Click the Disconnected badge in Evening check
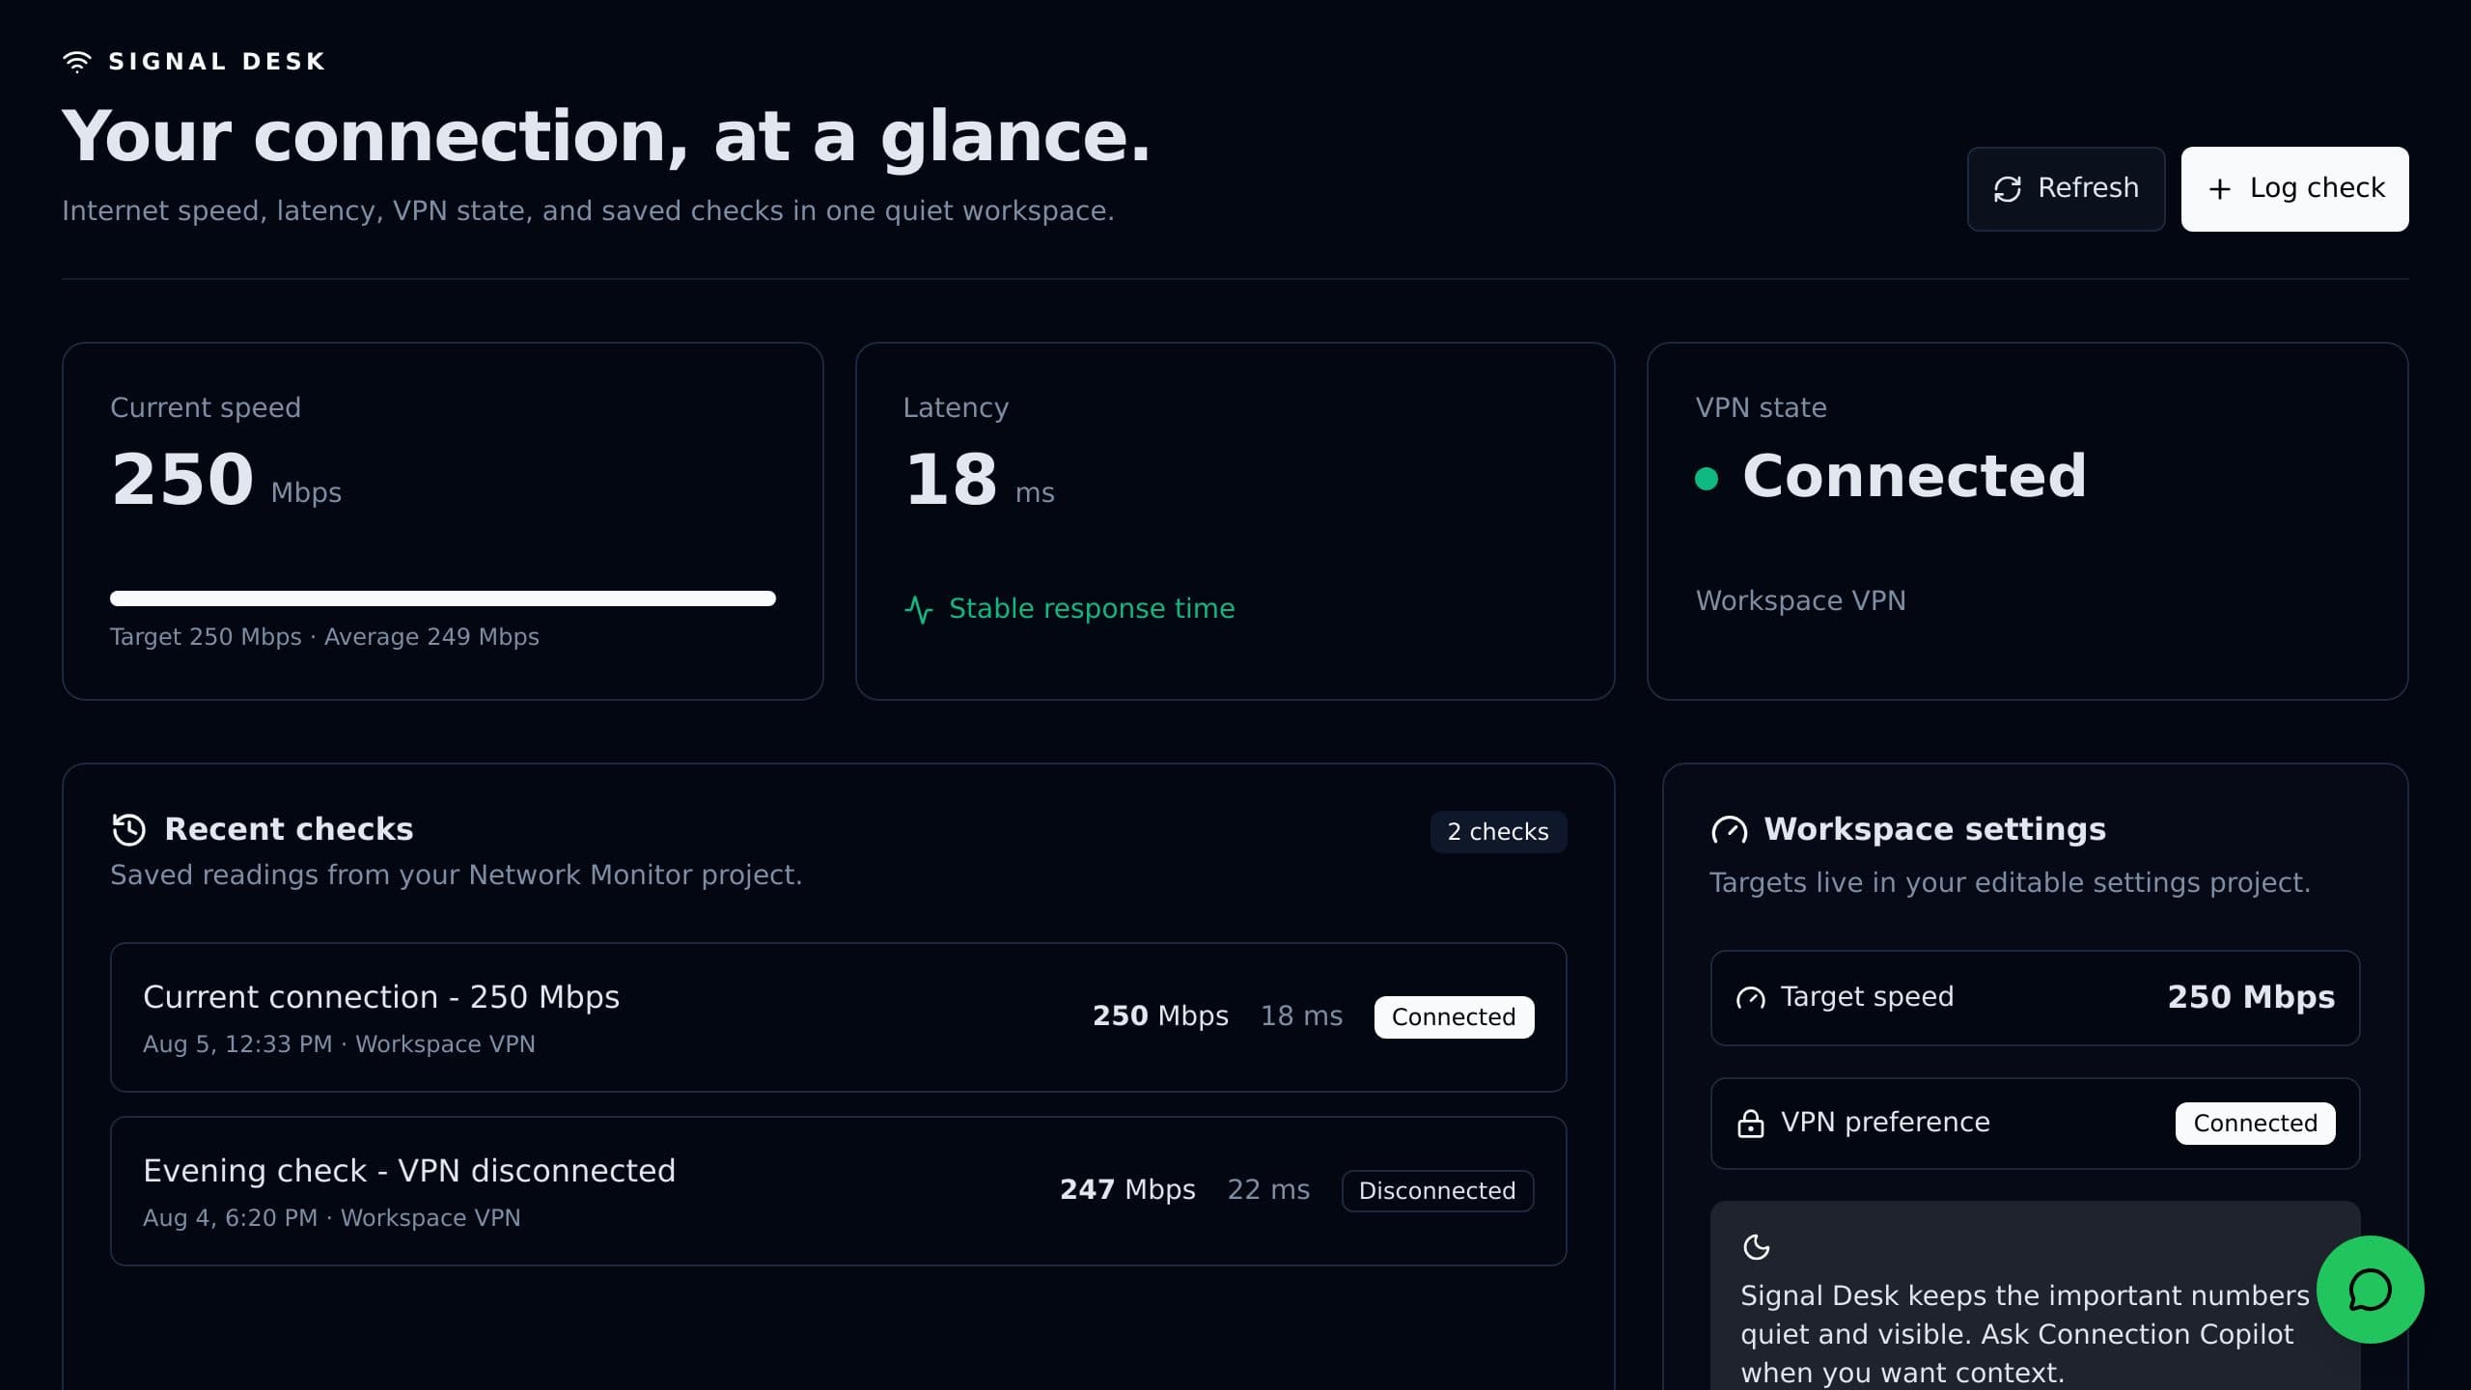The image size is (2471, 1390). coord(1437,1191)
